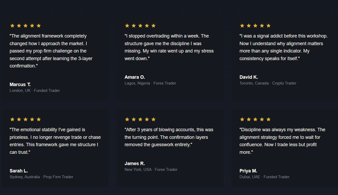
Task: Select the Sarah L. reviewer name
Action: (19, 171)
